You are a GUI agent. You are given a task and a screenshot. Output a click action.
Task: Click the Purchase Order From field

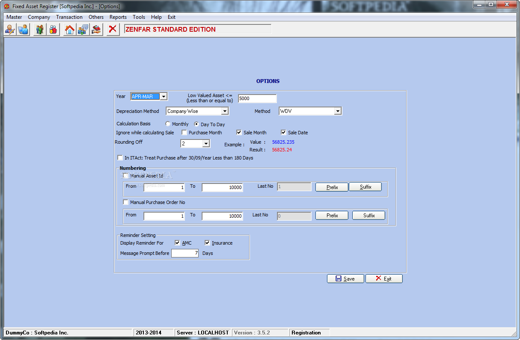pos(164,216)
